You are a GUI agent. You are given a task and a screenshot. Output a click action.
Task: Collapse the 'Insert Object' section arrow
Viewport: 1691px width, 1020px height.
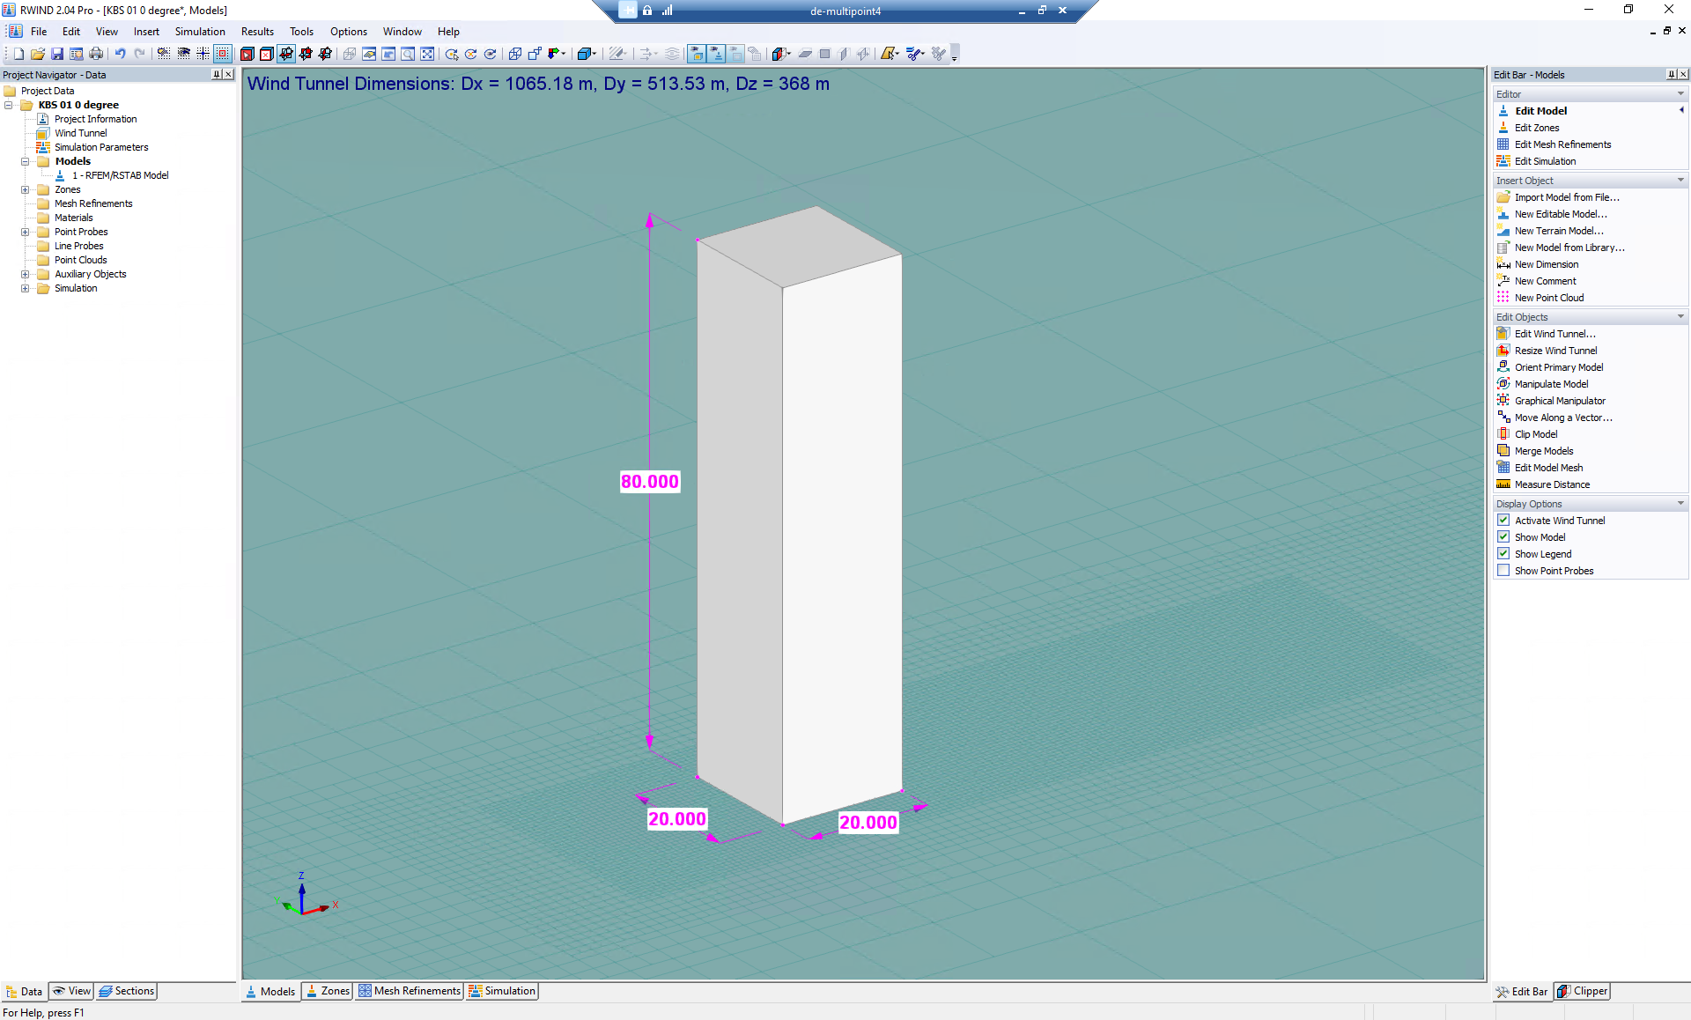(1680, 181)
